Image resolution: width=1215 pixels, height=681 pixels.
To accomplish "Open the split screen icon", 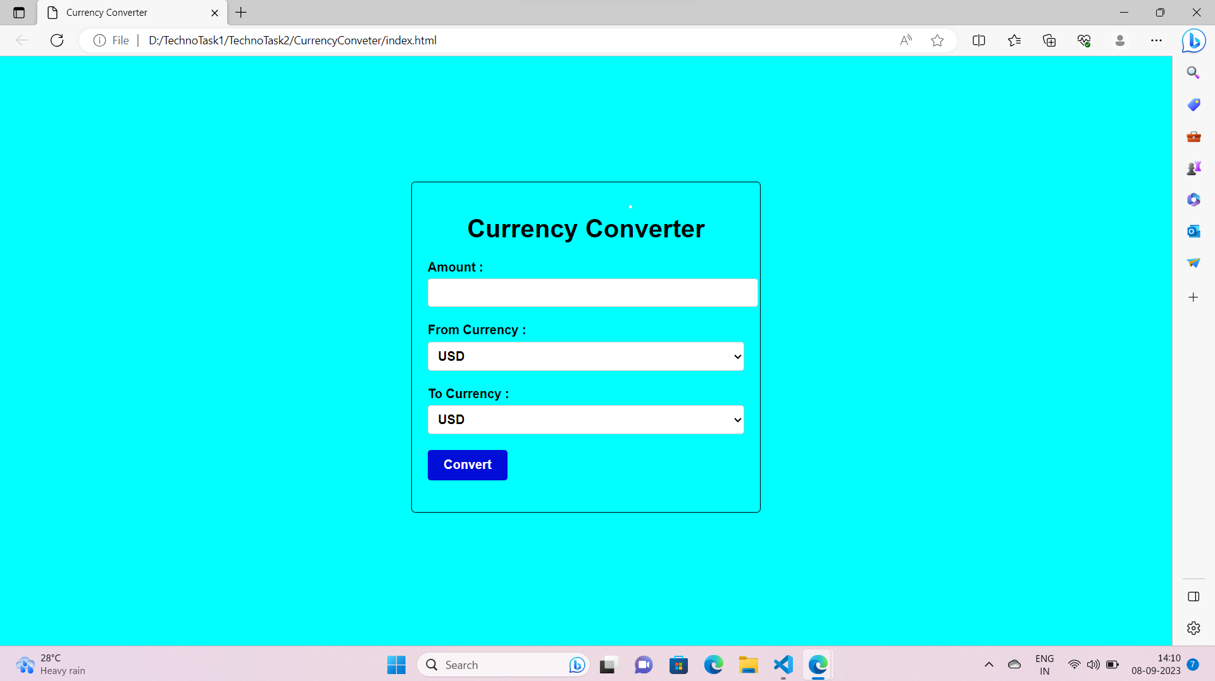I will click(978, 41).
